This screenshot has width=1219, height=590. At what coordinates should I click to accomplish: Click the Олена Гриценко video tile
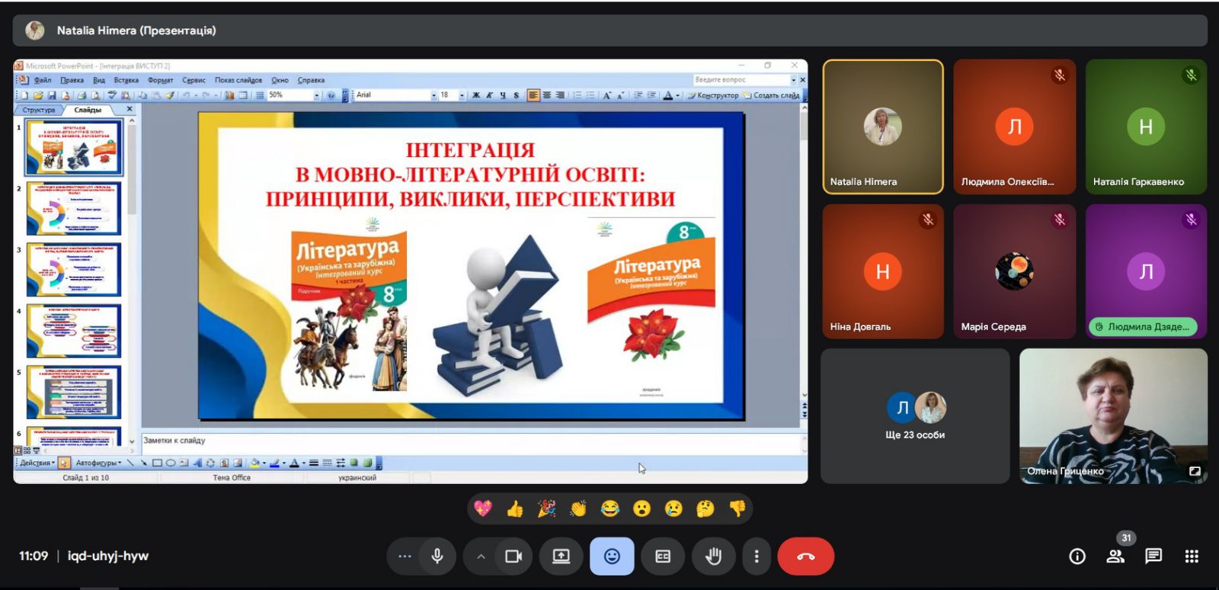click(1113, 416)
